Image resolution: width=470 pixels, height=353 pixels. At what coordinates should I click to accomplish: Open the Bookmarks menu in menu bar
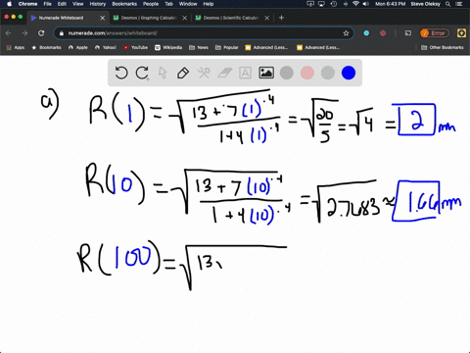click(124, 4)
